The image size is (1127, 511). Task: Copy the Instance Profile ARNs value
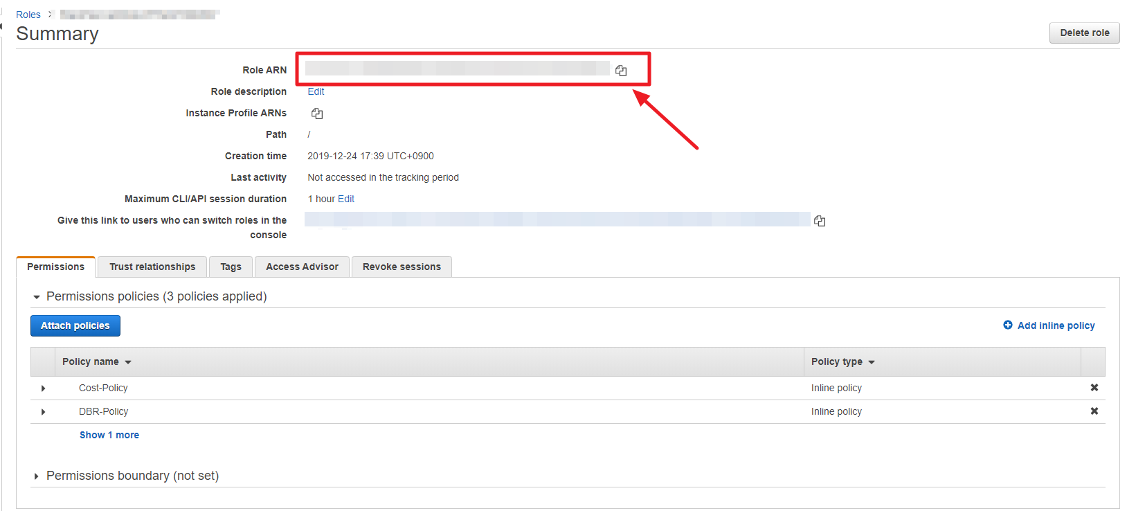[x=317, y=114]
